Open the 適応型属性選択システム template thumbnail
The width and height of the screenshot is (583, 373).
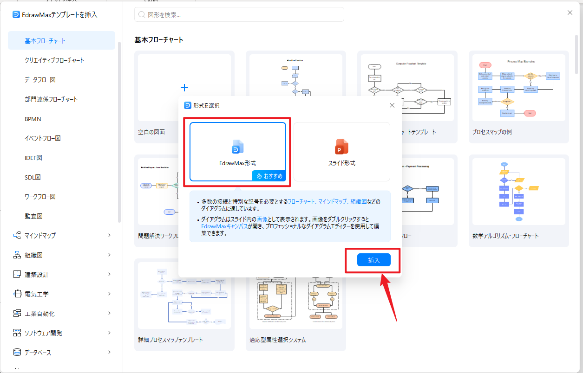click(296, 302)
